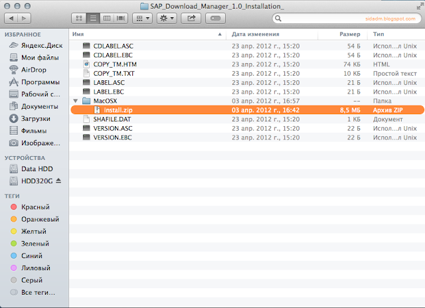Click the document icon of SHAFILE.DAT
The height and width of the screenshot is (308, 425).
click(x=86, y=119)
